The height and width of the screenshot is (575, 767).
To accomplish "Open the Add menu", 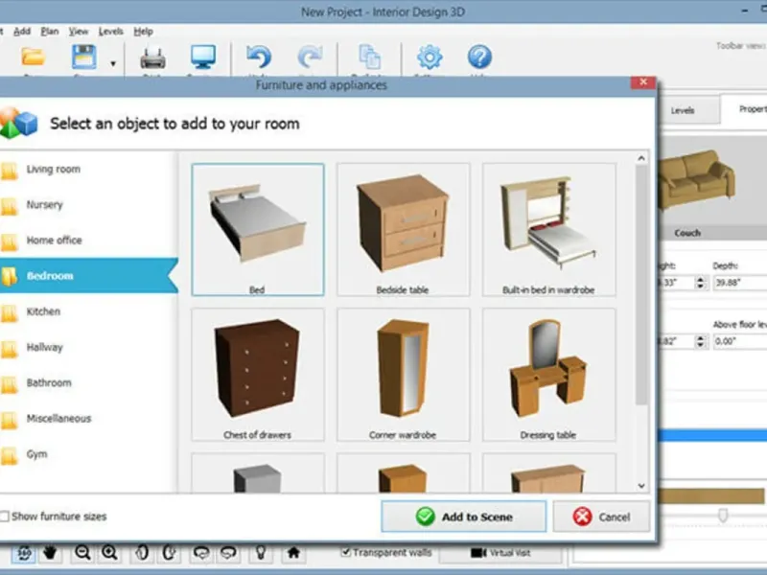I will [x=22, y=32].
